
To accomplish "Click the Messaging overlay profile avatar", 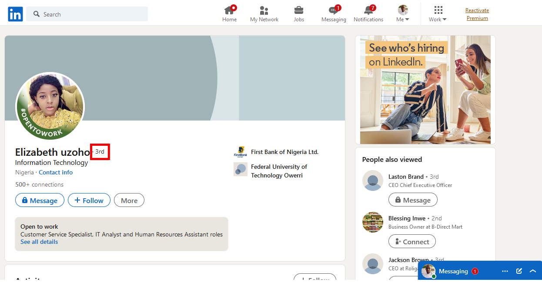I will (x=428, y=271).
